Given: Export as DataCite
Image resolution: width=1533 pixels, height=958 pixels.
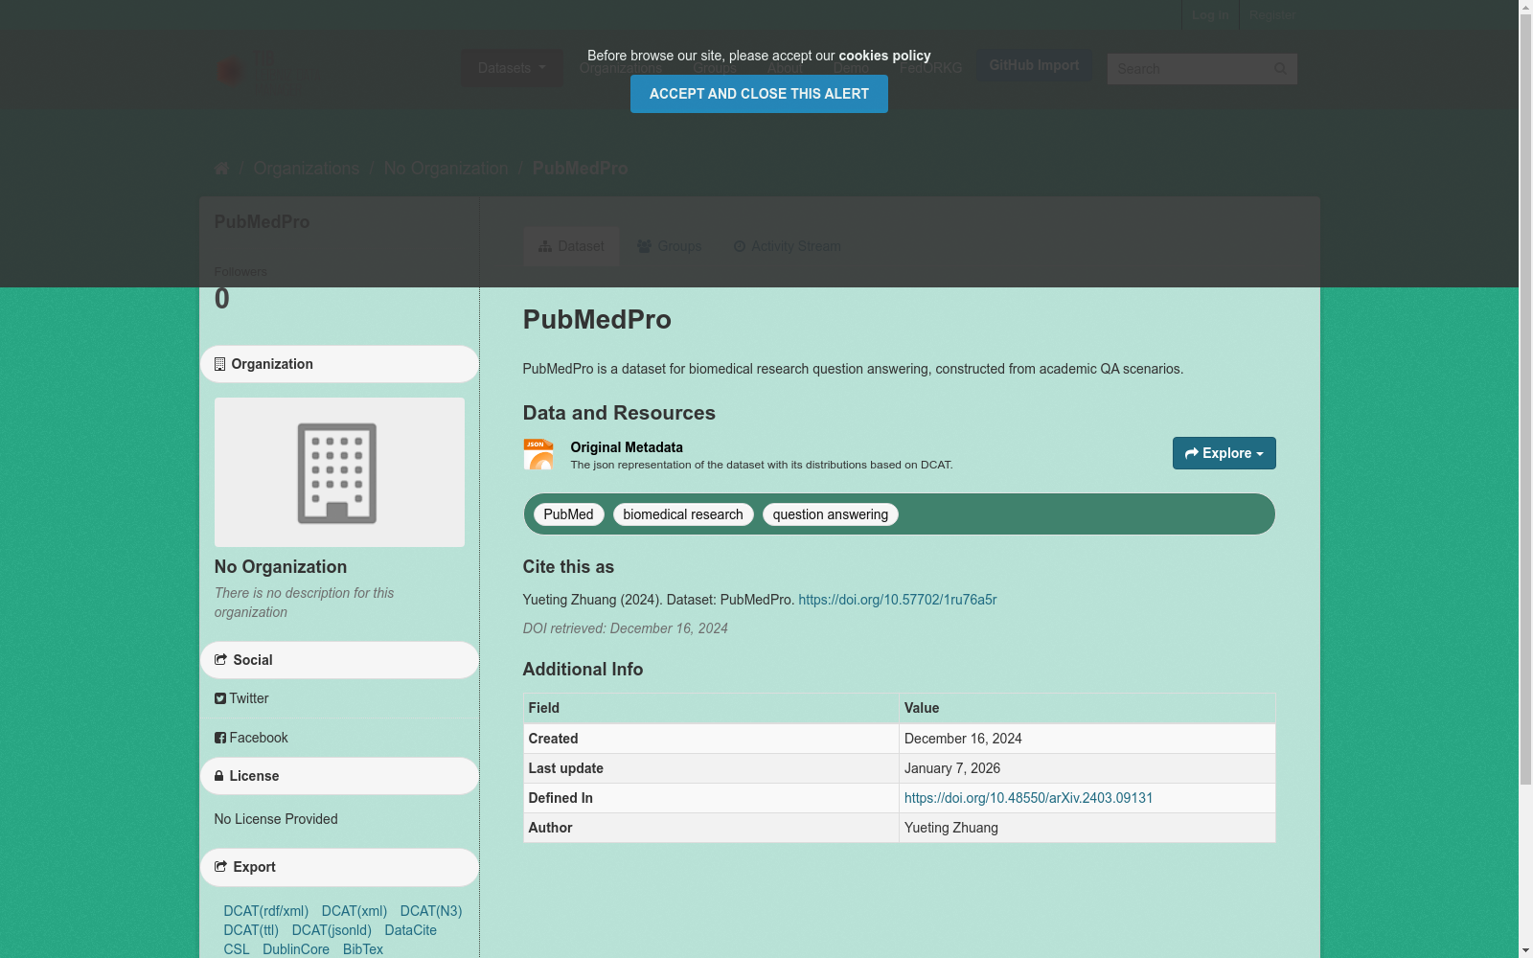Looking at the screenshot, I should (x=410, y=930).
